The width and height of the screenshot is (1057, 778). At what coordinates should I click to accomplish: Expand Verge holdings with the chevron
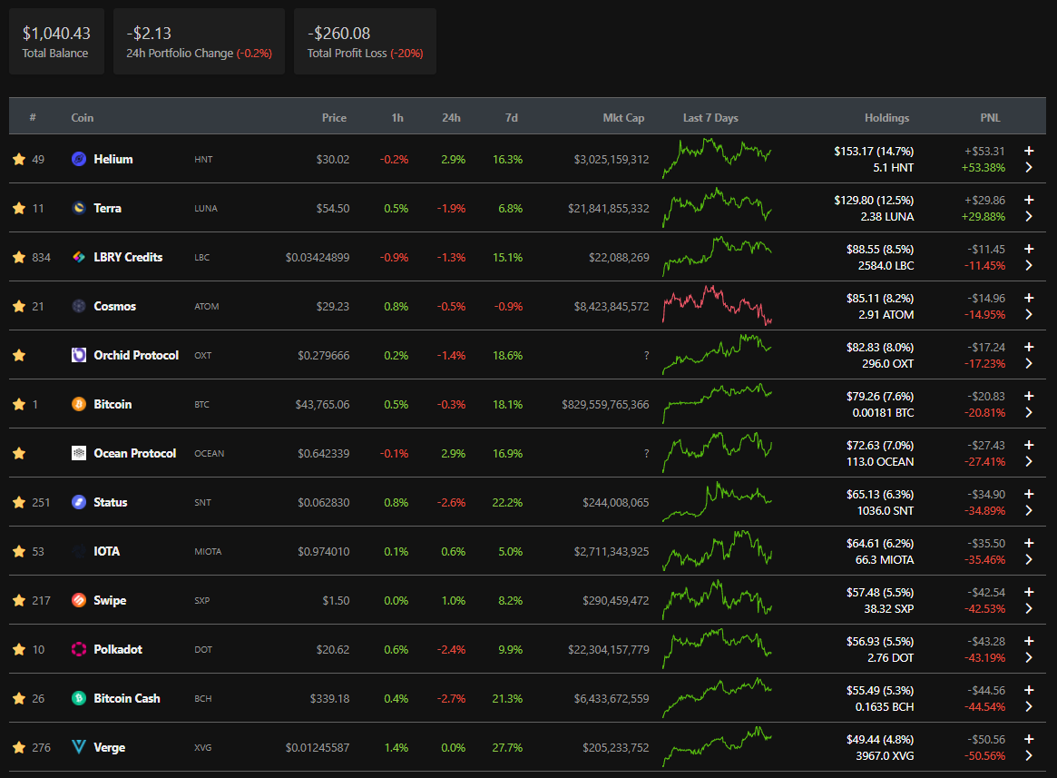point(1029,755)
